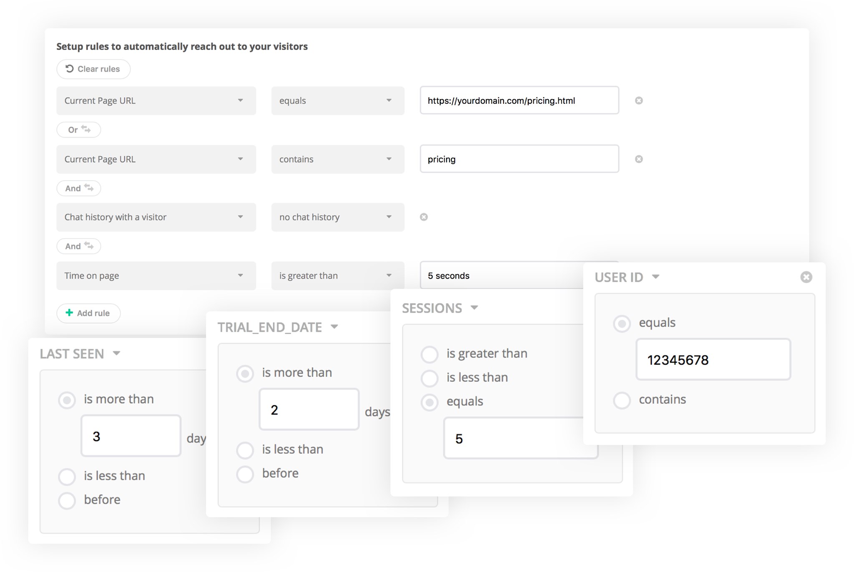The height and width of the screenshot is (572, 854).
Task: Open the 'equals' operator dropdown
Action: coord(338,100)
